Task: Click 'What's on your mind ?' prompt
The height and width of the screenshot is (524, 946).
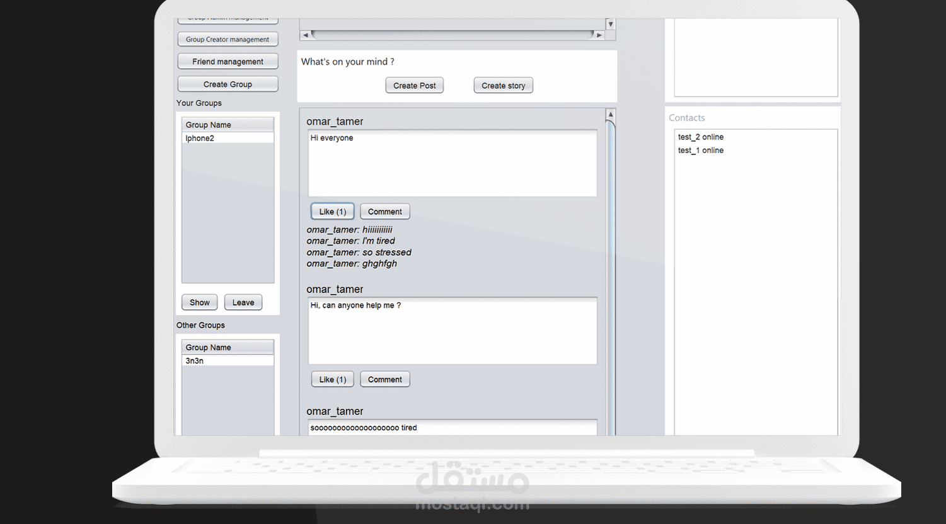Action: [x=347, y=62]
